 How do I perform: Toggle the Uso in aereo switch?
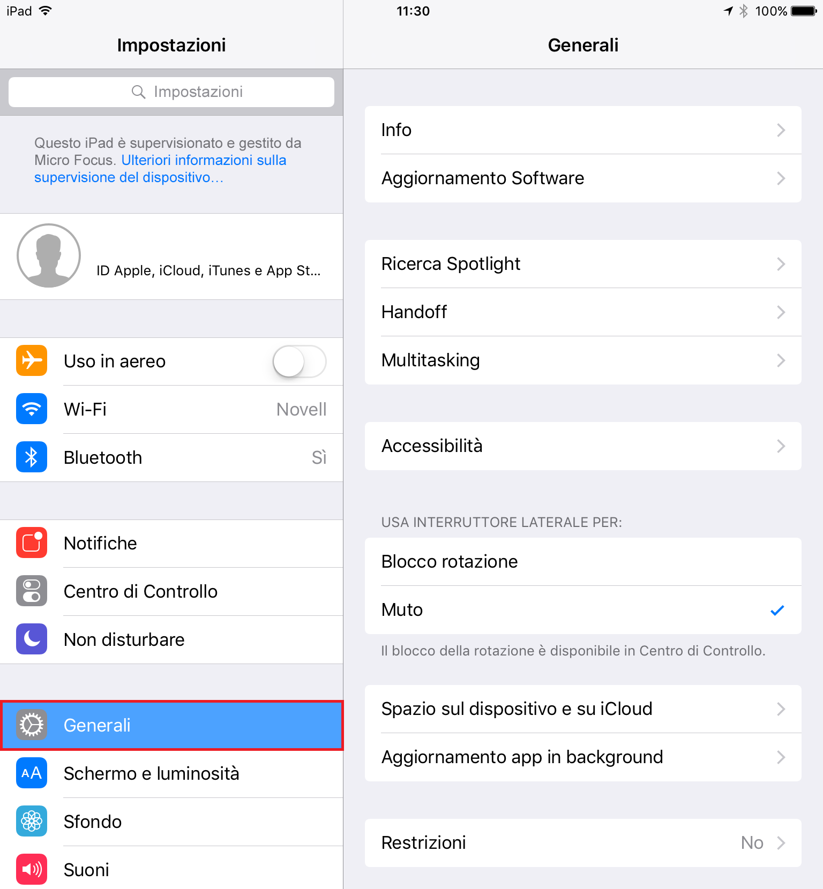[300, 361]
